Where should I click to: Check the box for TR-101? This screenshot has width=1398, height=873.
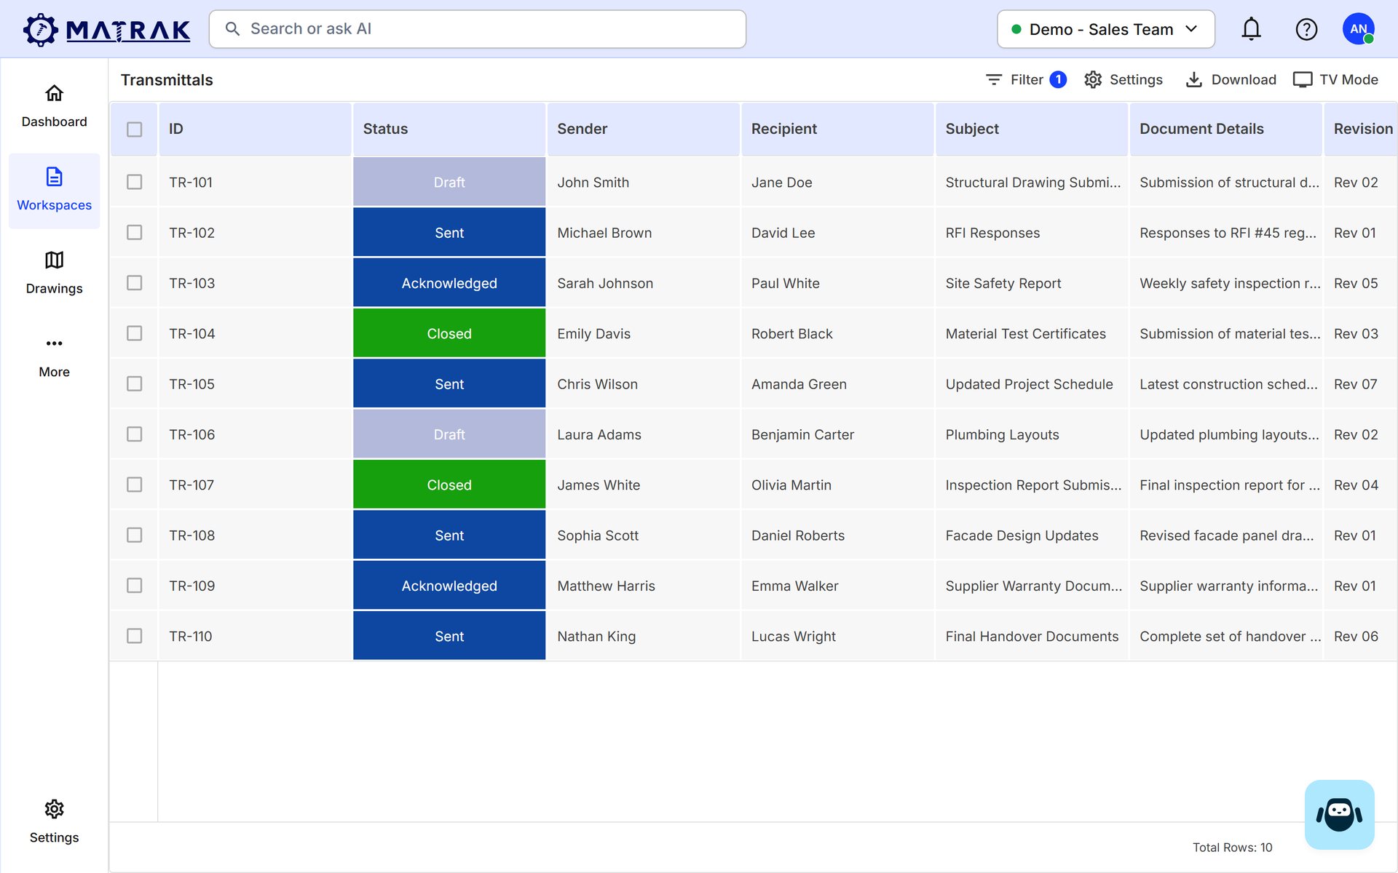[134, 182]
